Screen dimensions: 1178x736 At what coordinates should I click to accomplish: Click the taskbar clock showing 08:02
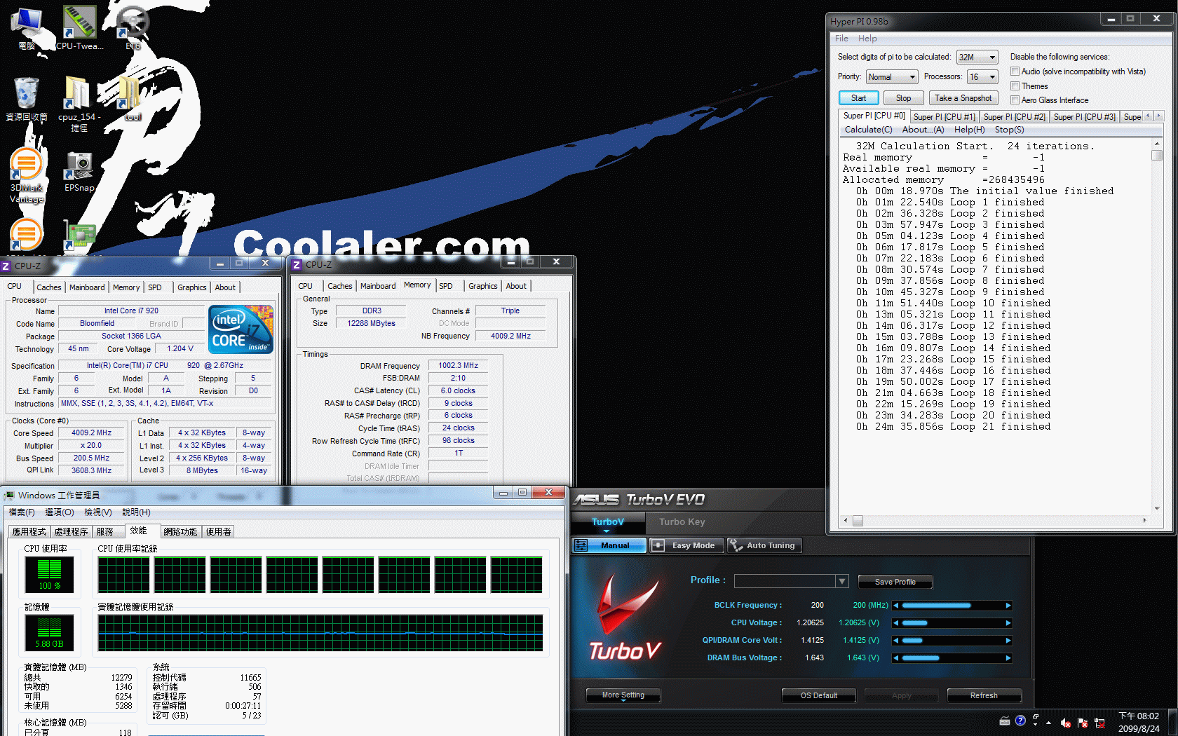1139,722
